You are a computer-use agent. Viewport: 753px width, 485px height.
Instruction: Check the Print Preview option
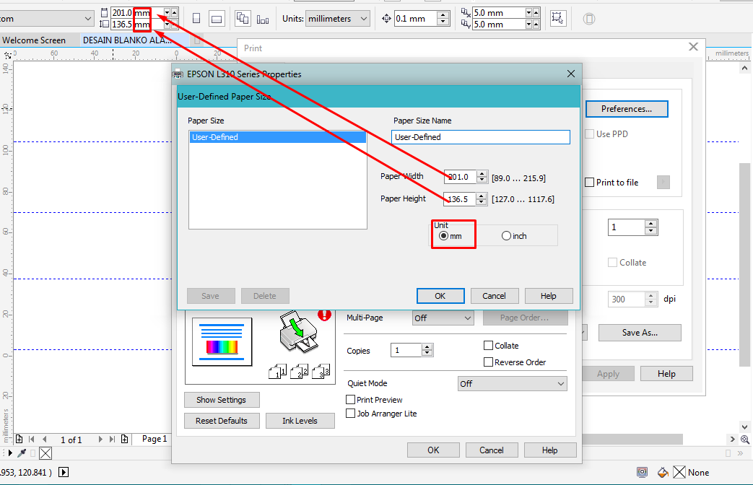coord(351,400)
